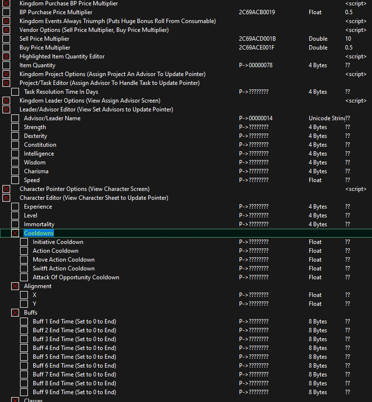
Task: Select Buff 3 End Time row
Action: pyautogui.click(x=186, y=339)
